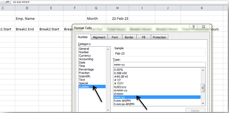Click the Break1 End cell
The height and width of the screenshot is (113, 229).
(x=27, y=29)
